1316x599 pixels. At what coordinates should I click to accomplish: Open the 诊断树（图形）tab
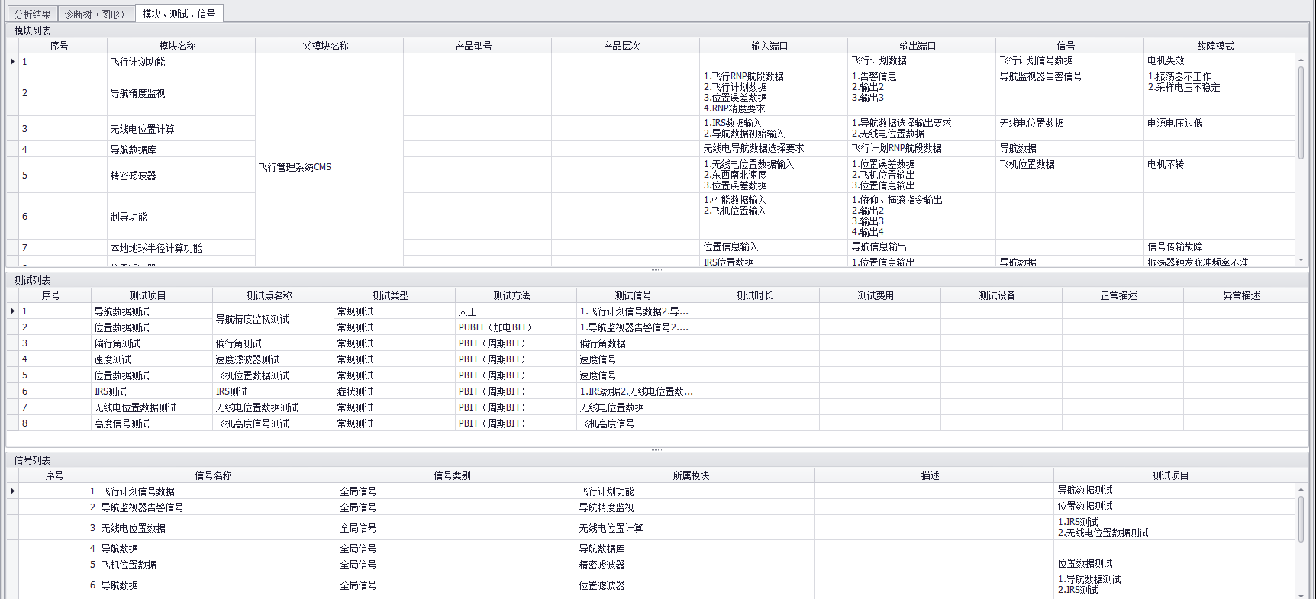coord(95,14)
